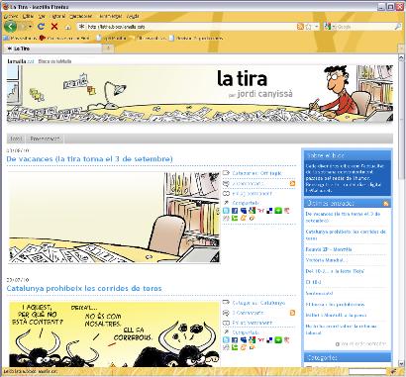The width and height of the screenshot is (406, 377).
Task: Share the first post on Facebook
Action: tap(235, 211)
